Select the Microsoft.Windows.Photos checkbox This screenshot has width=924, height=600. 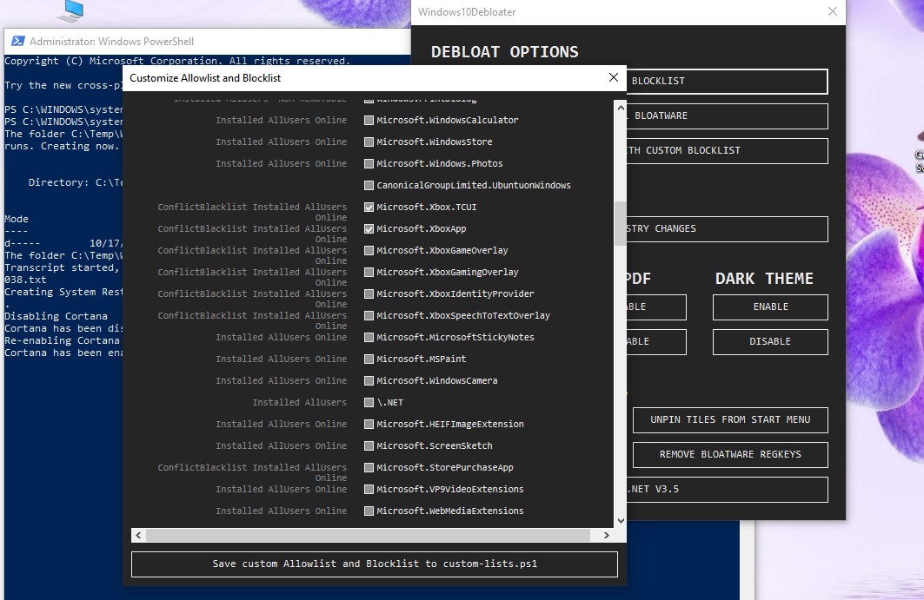(369, 164)
